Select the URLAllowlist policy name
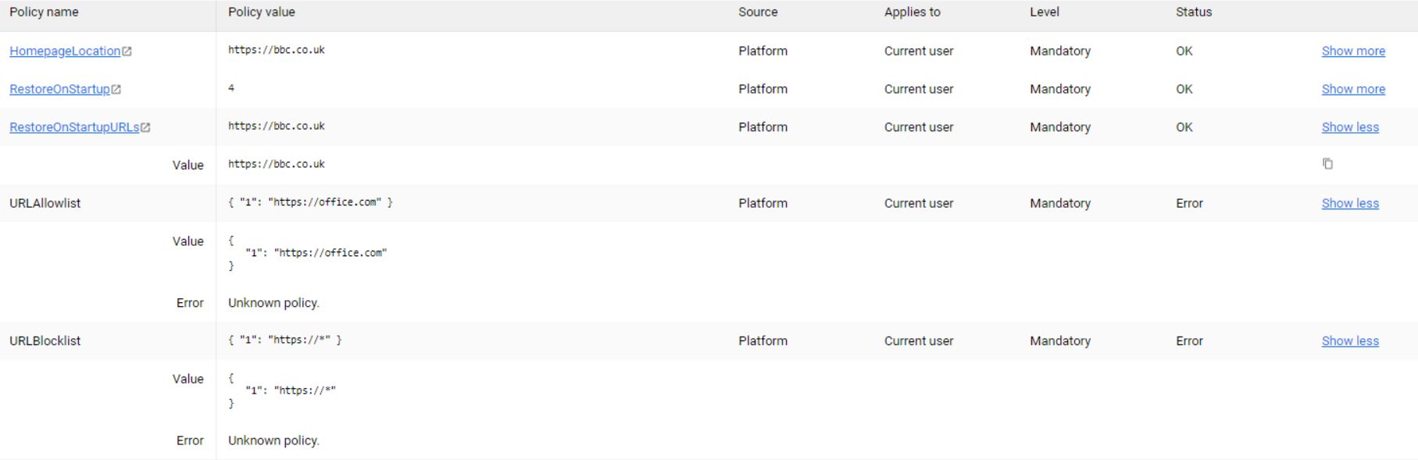1418x460 pixels. pos(45,204)
